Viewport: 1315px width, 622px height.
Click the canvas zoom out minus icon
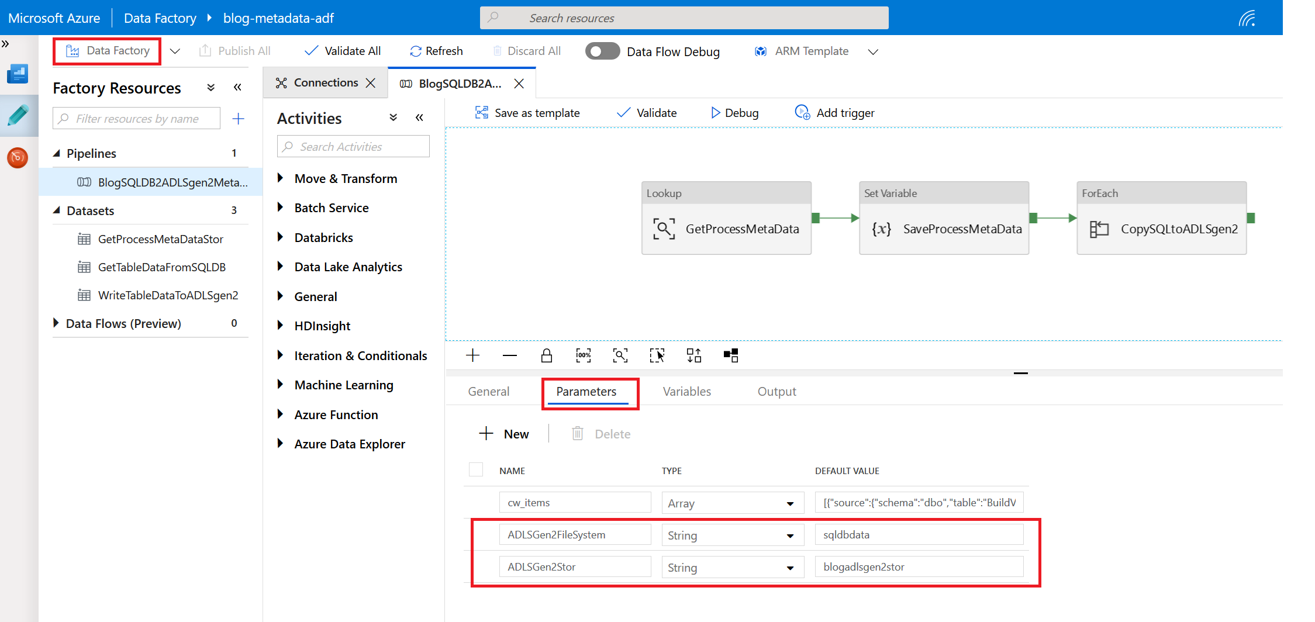click(509, 355)
